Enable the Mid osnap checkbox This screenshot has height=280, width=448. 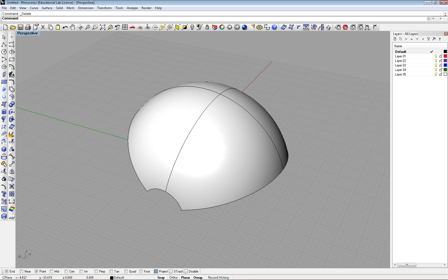[x=51, y=271]
